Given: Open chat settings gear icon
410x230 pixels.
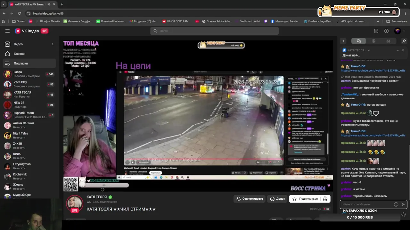Looking at the screenshot, I should click(x=404, y=214).
